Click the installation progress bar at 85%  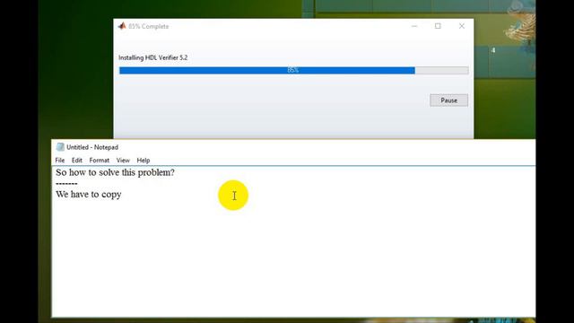pos(293,70)
